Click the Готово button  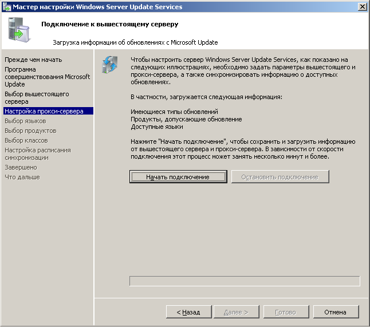click(x=286, y=312)
